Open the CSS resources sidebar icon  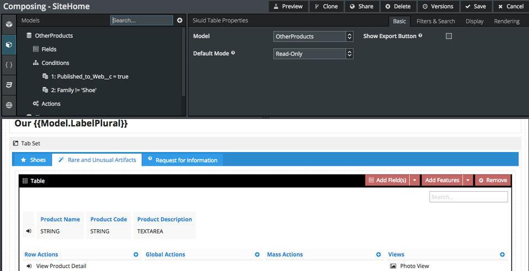click(9, 85)
